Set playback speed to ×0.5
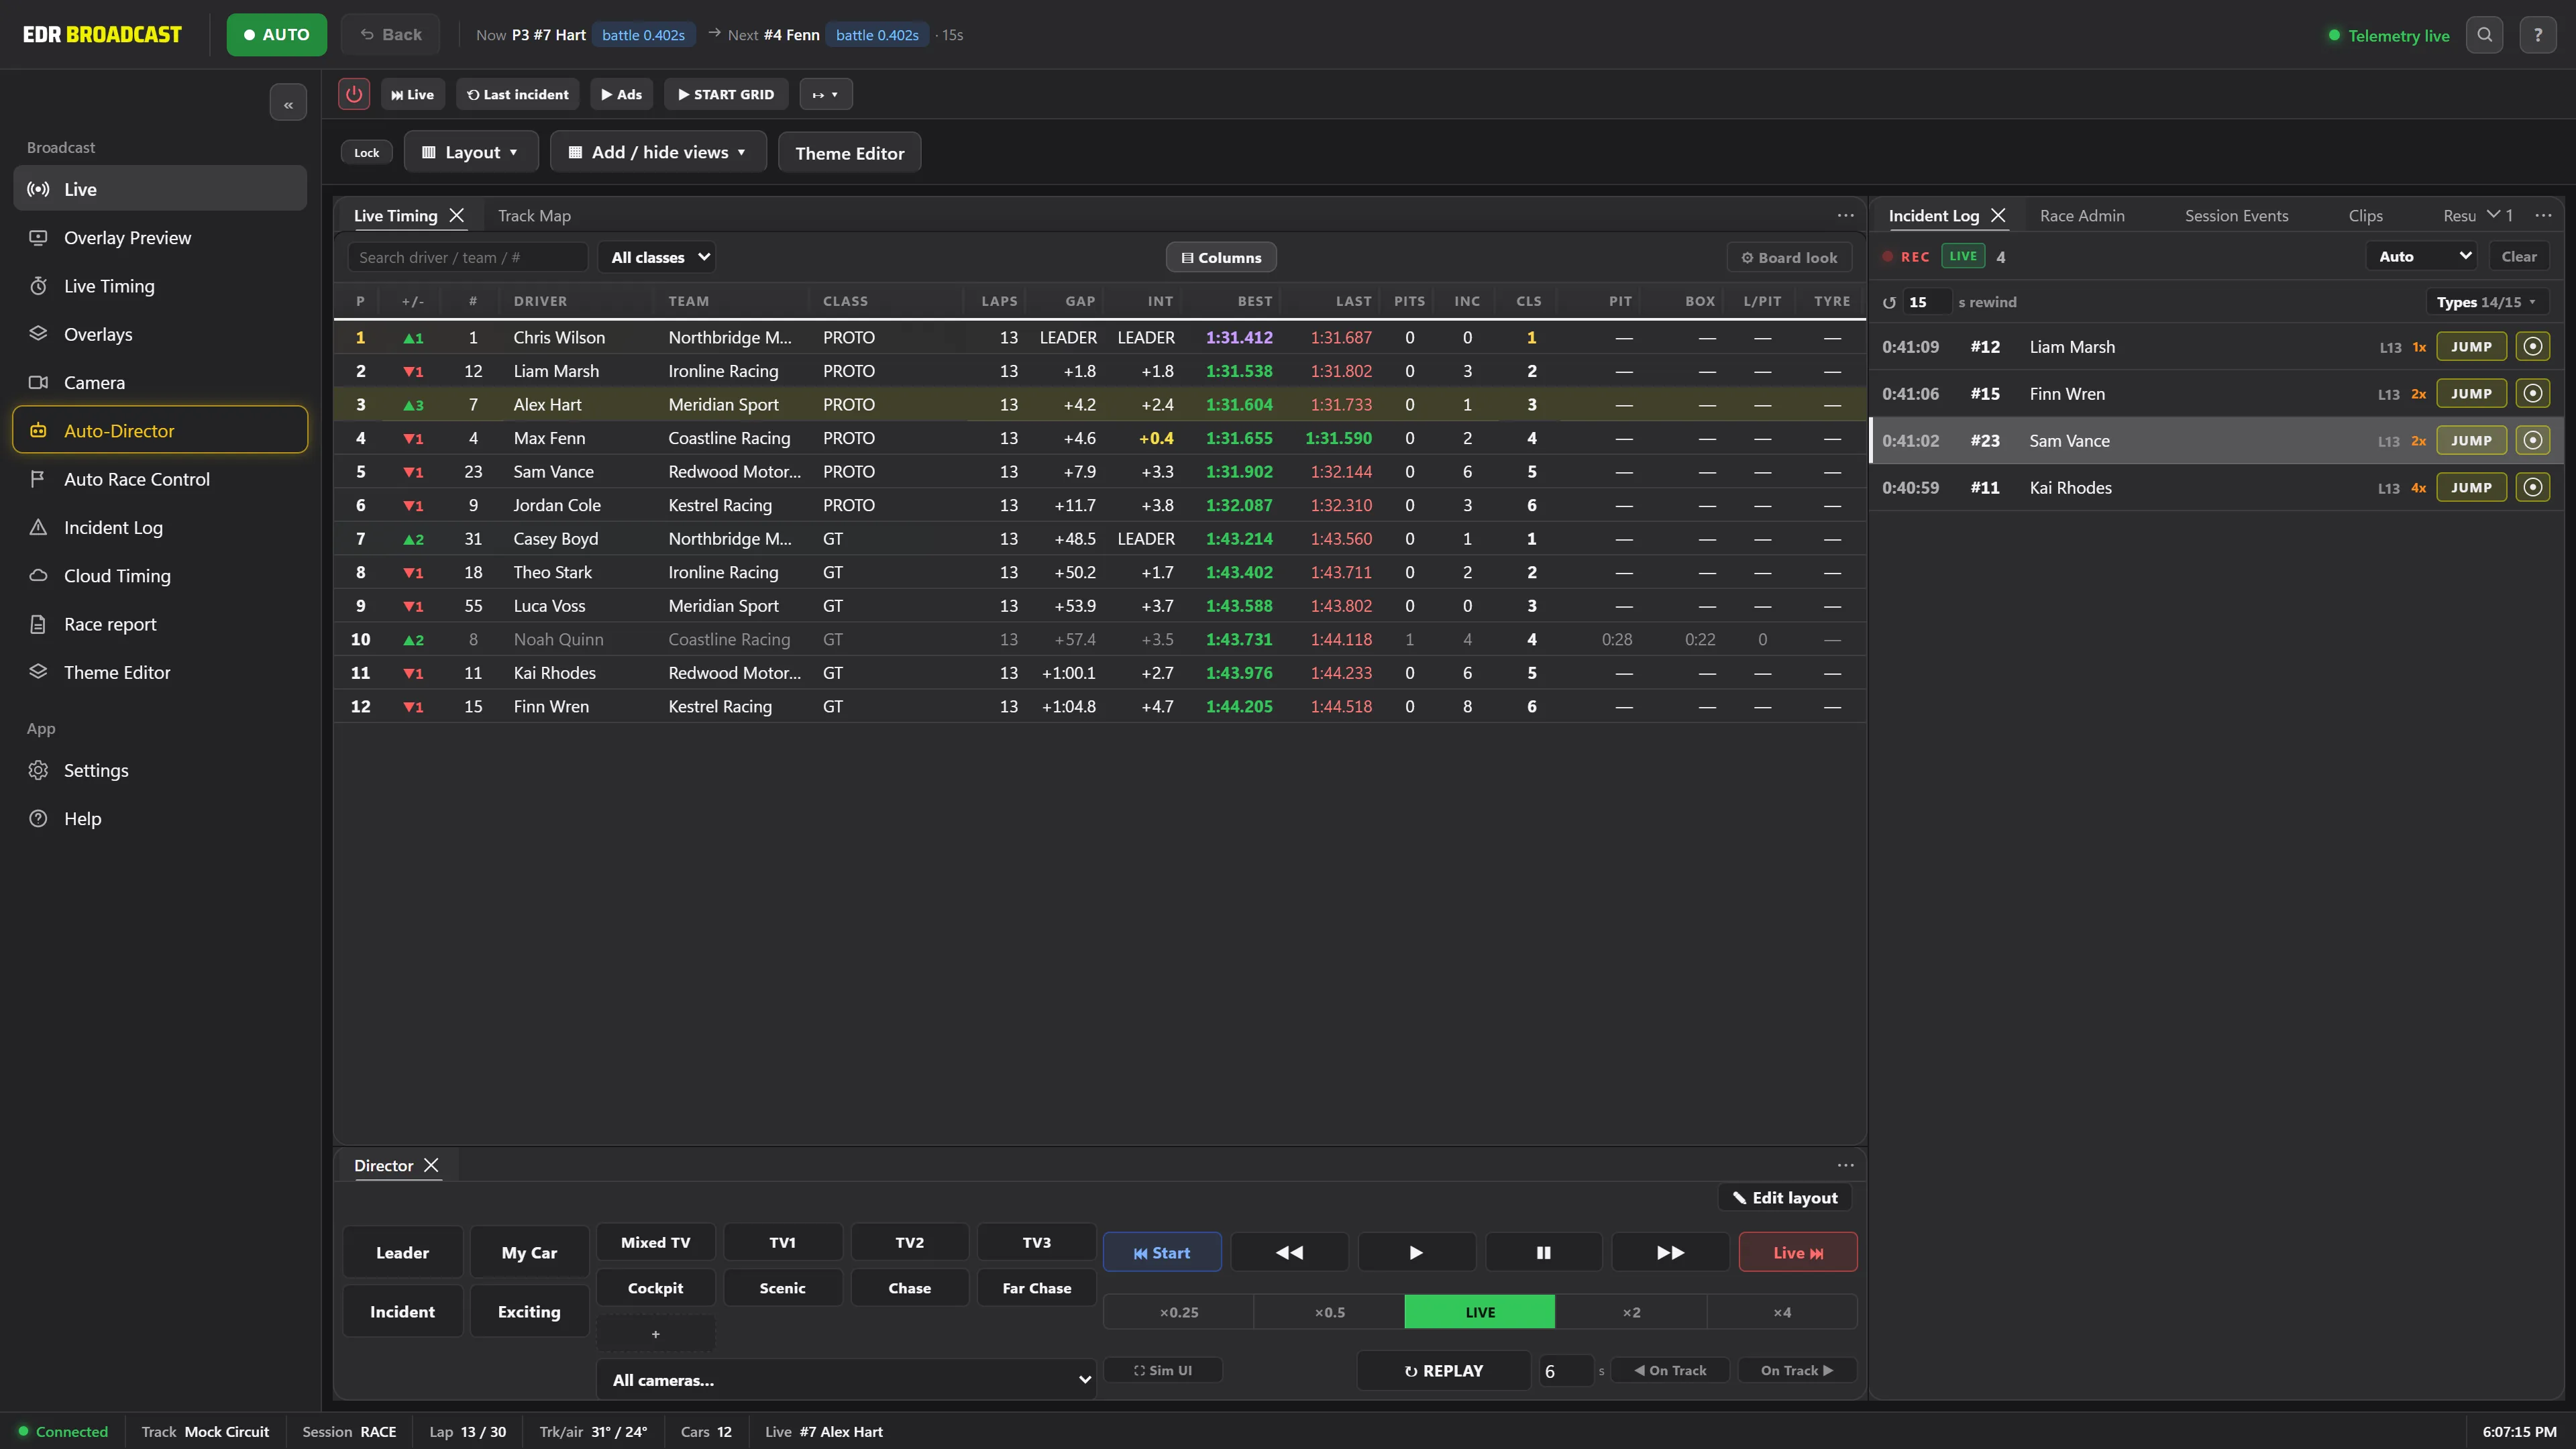Image resolution: width=2576 pixels, height=1449 pixels. (x=1329, y=1313)
